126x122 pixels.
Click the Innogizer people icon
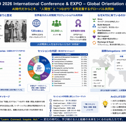(51, 106)
